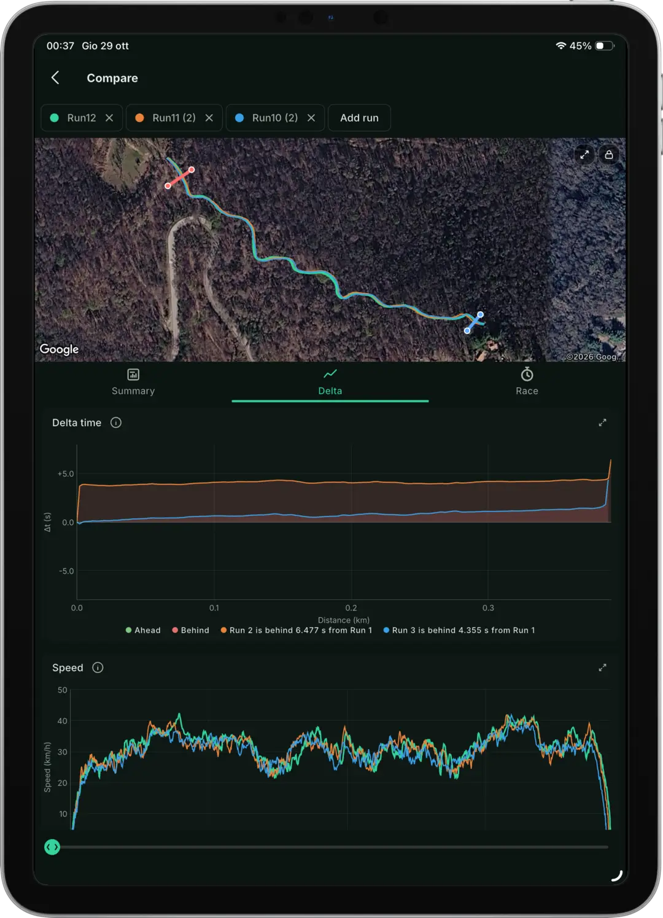The height and width of the screenshot is (918, 663).
Task: Toggle the Behind legend entry
Action: 191,630
